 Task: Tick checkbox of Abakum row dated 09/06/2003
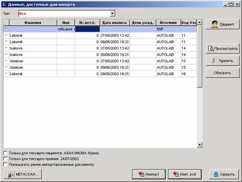click(x=6, y=67)
